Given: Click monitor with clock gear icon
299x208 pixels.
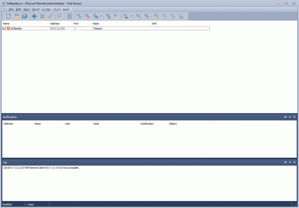Looking at the screenshot, I should click(147, 16).
